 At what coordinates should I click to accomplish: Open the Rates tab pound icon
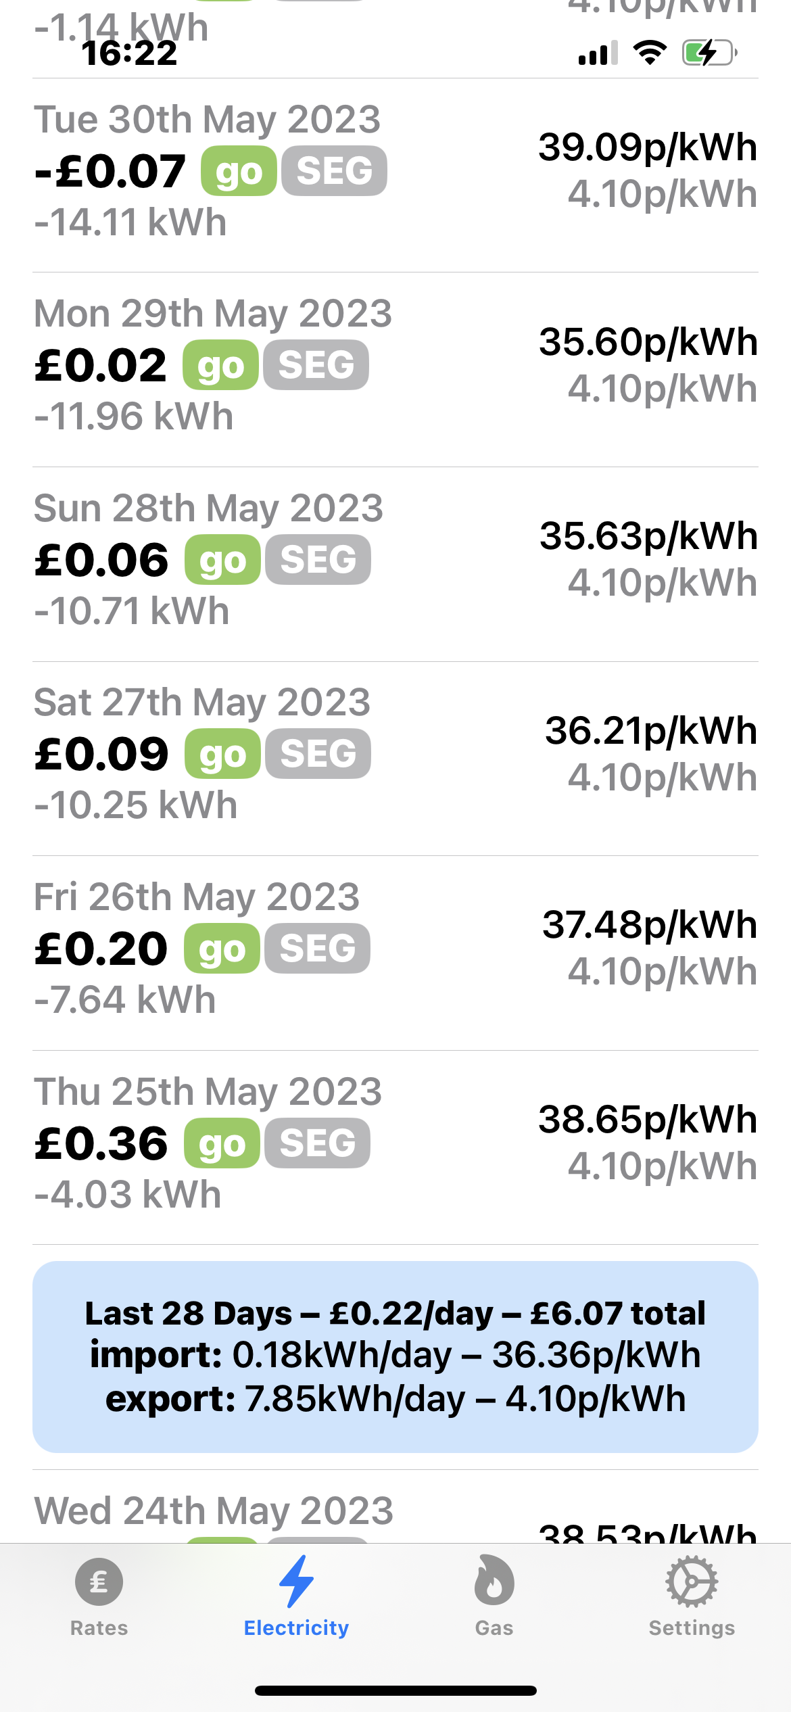pos(99,1582)
